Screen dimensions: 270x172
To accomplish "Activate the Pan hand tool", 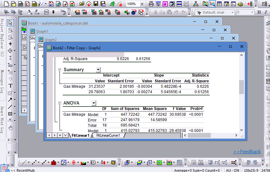I will coord(11,128).
